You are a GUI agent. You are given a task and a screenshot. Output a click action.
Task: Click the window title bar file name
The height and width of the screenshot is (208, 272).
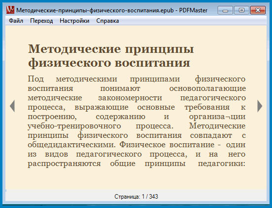click(95, 10)
